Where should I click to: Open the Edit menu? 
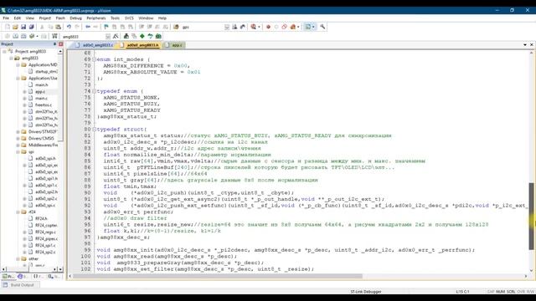(18, 18)
